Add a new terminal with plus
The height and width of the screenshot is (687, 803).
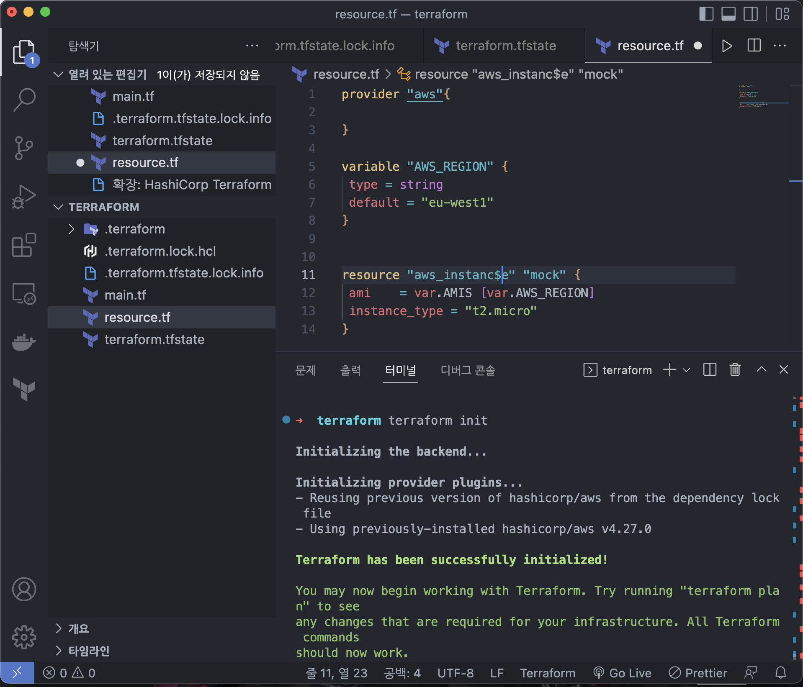(x=670, y=370)
